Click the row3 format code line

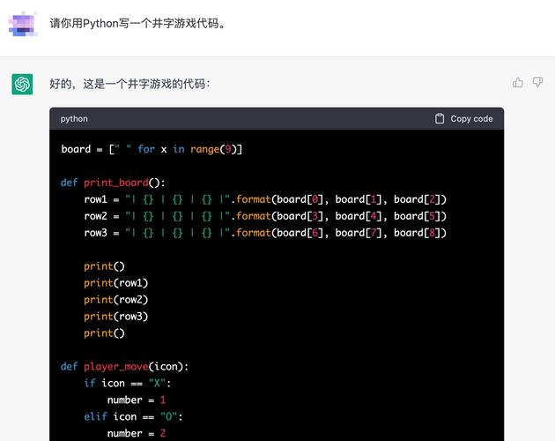pos(265,233)
